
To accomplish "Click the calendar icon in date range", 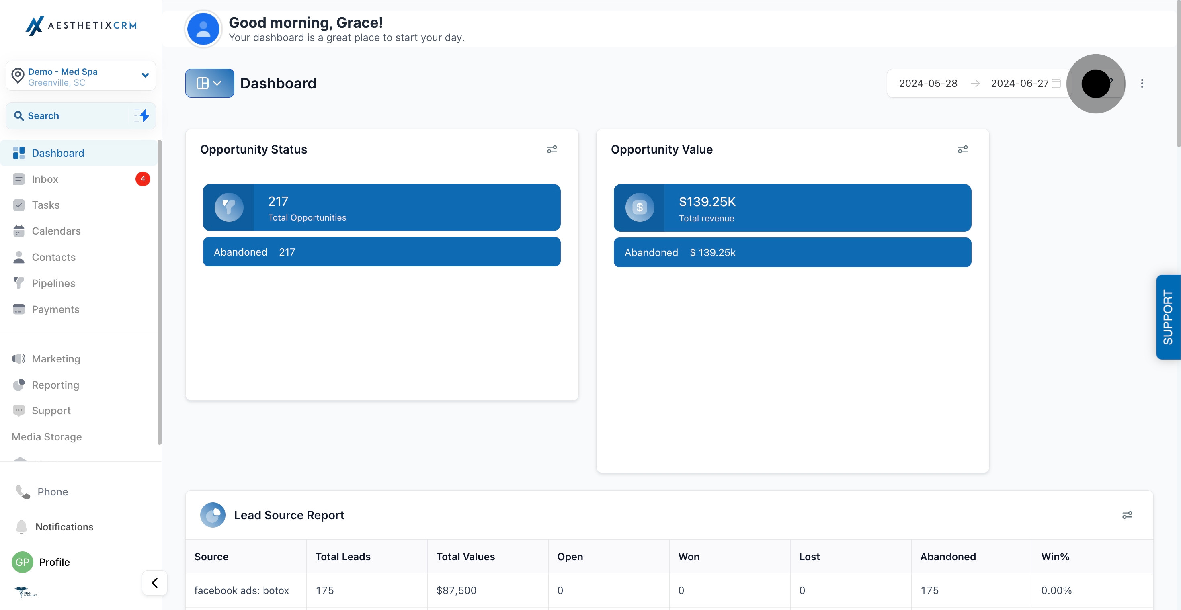I will (x=1056, y=84).
